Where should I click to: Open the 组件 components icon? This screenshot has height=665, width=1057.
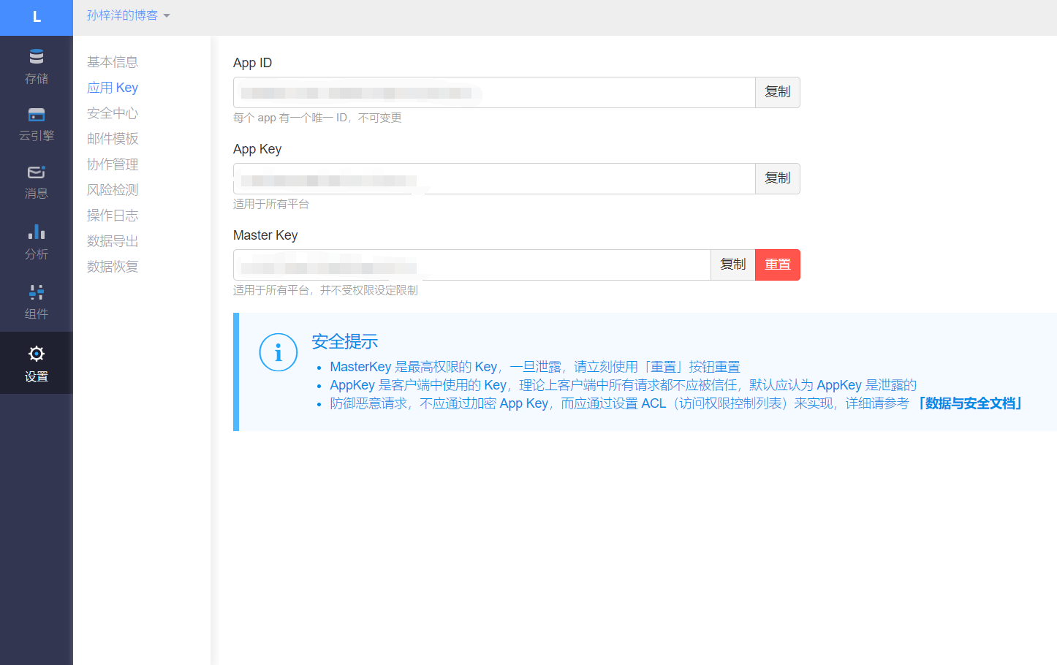point(37,292)
